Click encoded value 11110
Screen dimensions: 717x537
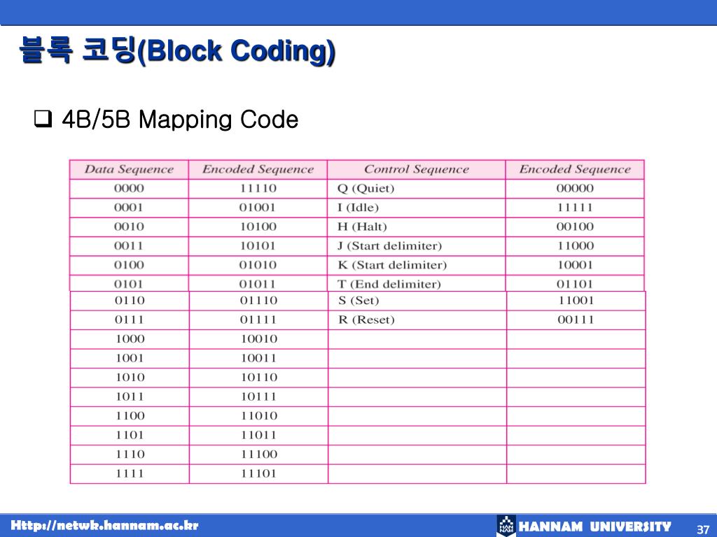coord(258,188)
